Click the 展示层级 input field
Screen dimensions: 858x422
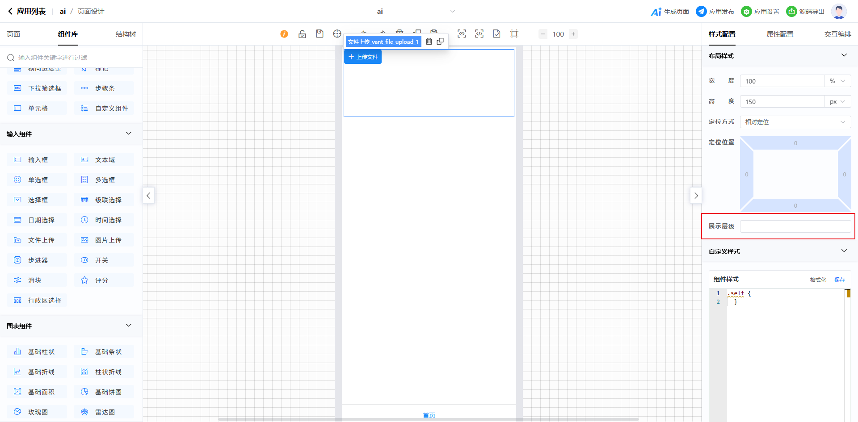pos(795,226)
